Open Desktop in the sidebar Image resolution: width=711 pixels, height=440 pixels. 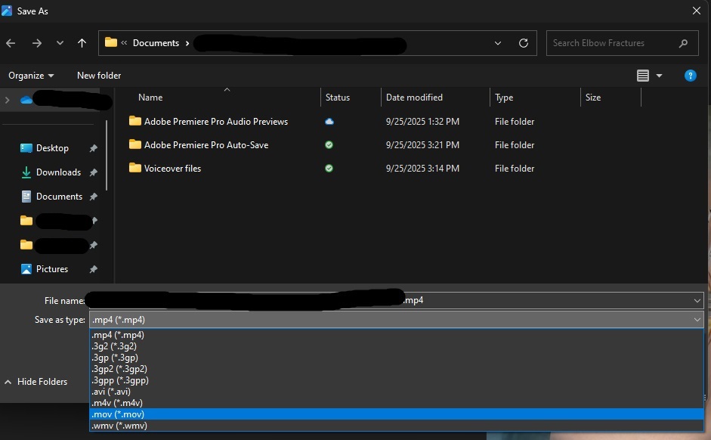tap(52, 148)
